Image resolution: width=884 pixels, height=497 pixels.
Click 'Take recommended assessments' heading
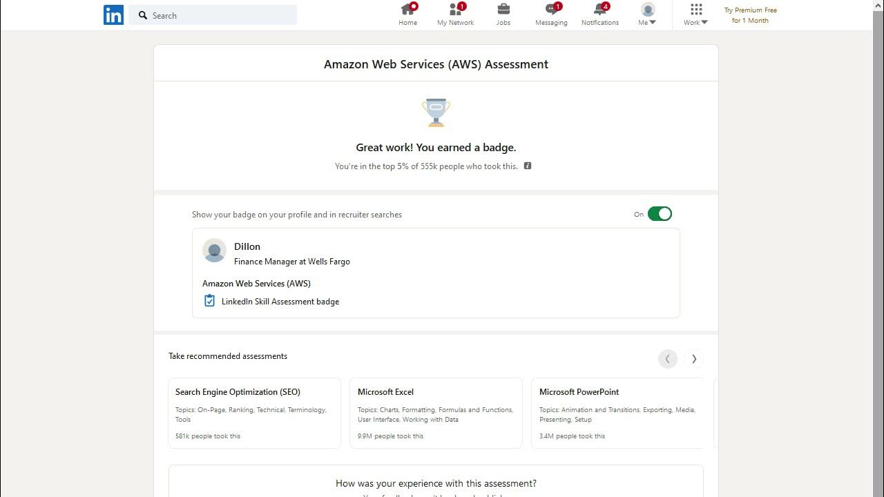click(228, 356)
